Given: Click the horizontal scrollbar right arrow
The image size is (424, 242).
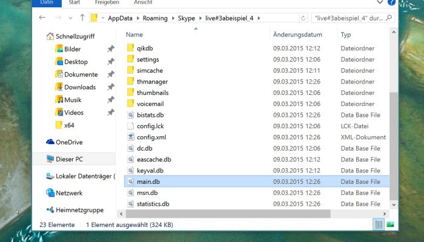Looking at the screenshot, I should pyautogui.click(x=385, y=214).
